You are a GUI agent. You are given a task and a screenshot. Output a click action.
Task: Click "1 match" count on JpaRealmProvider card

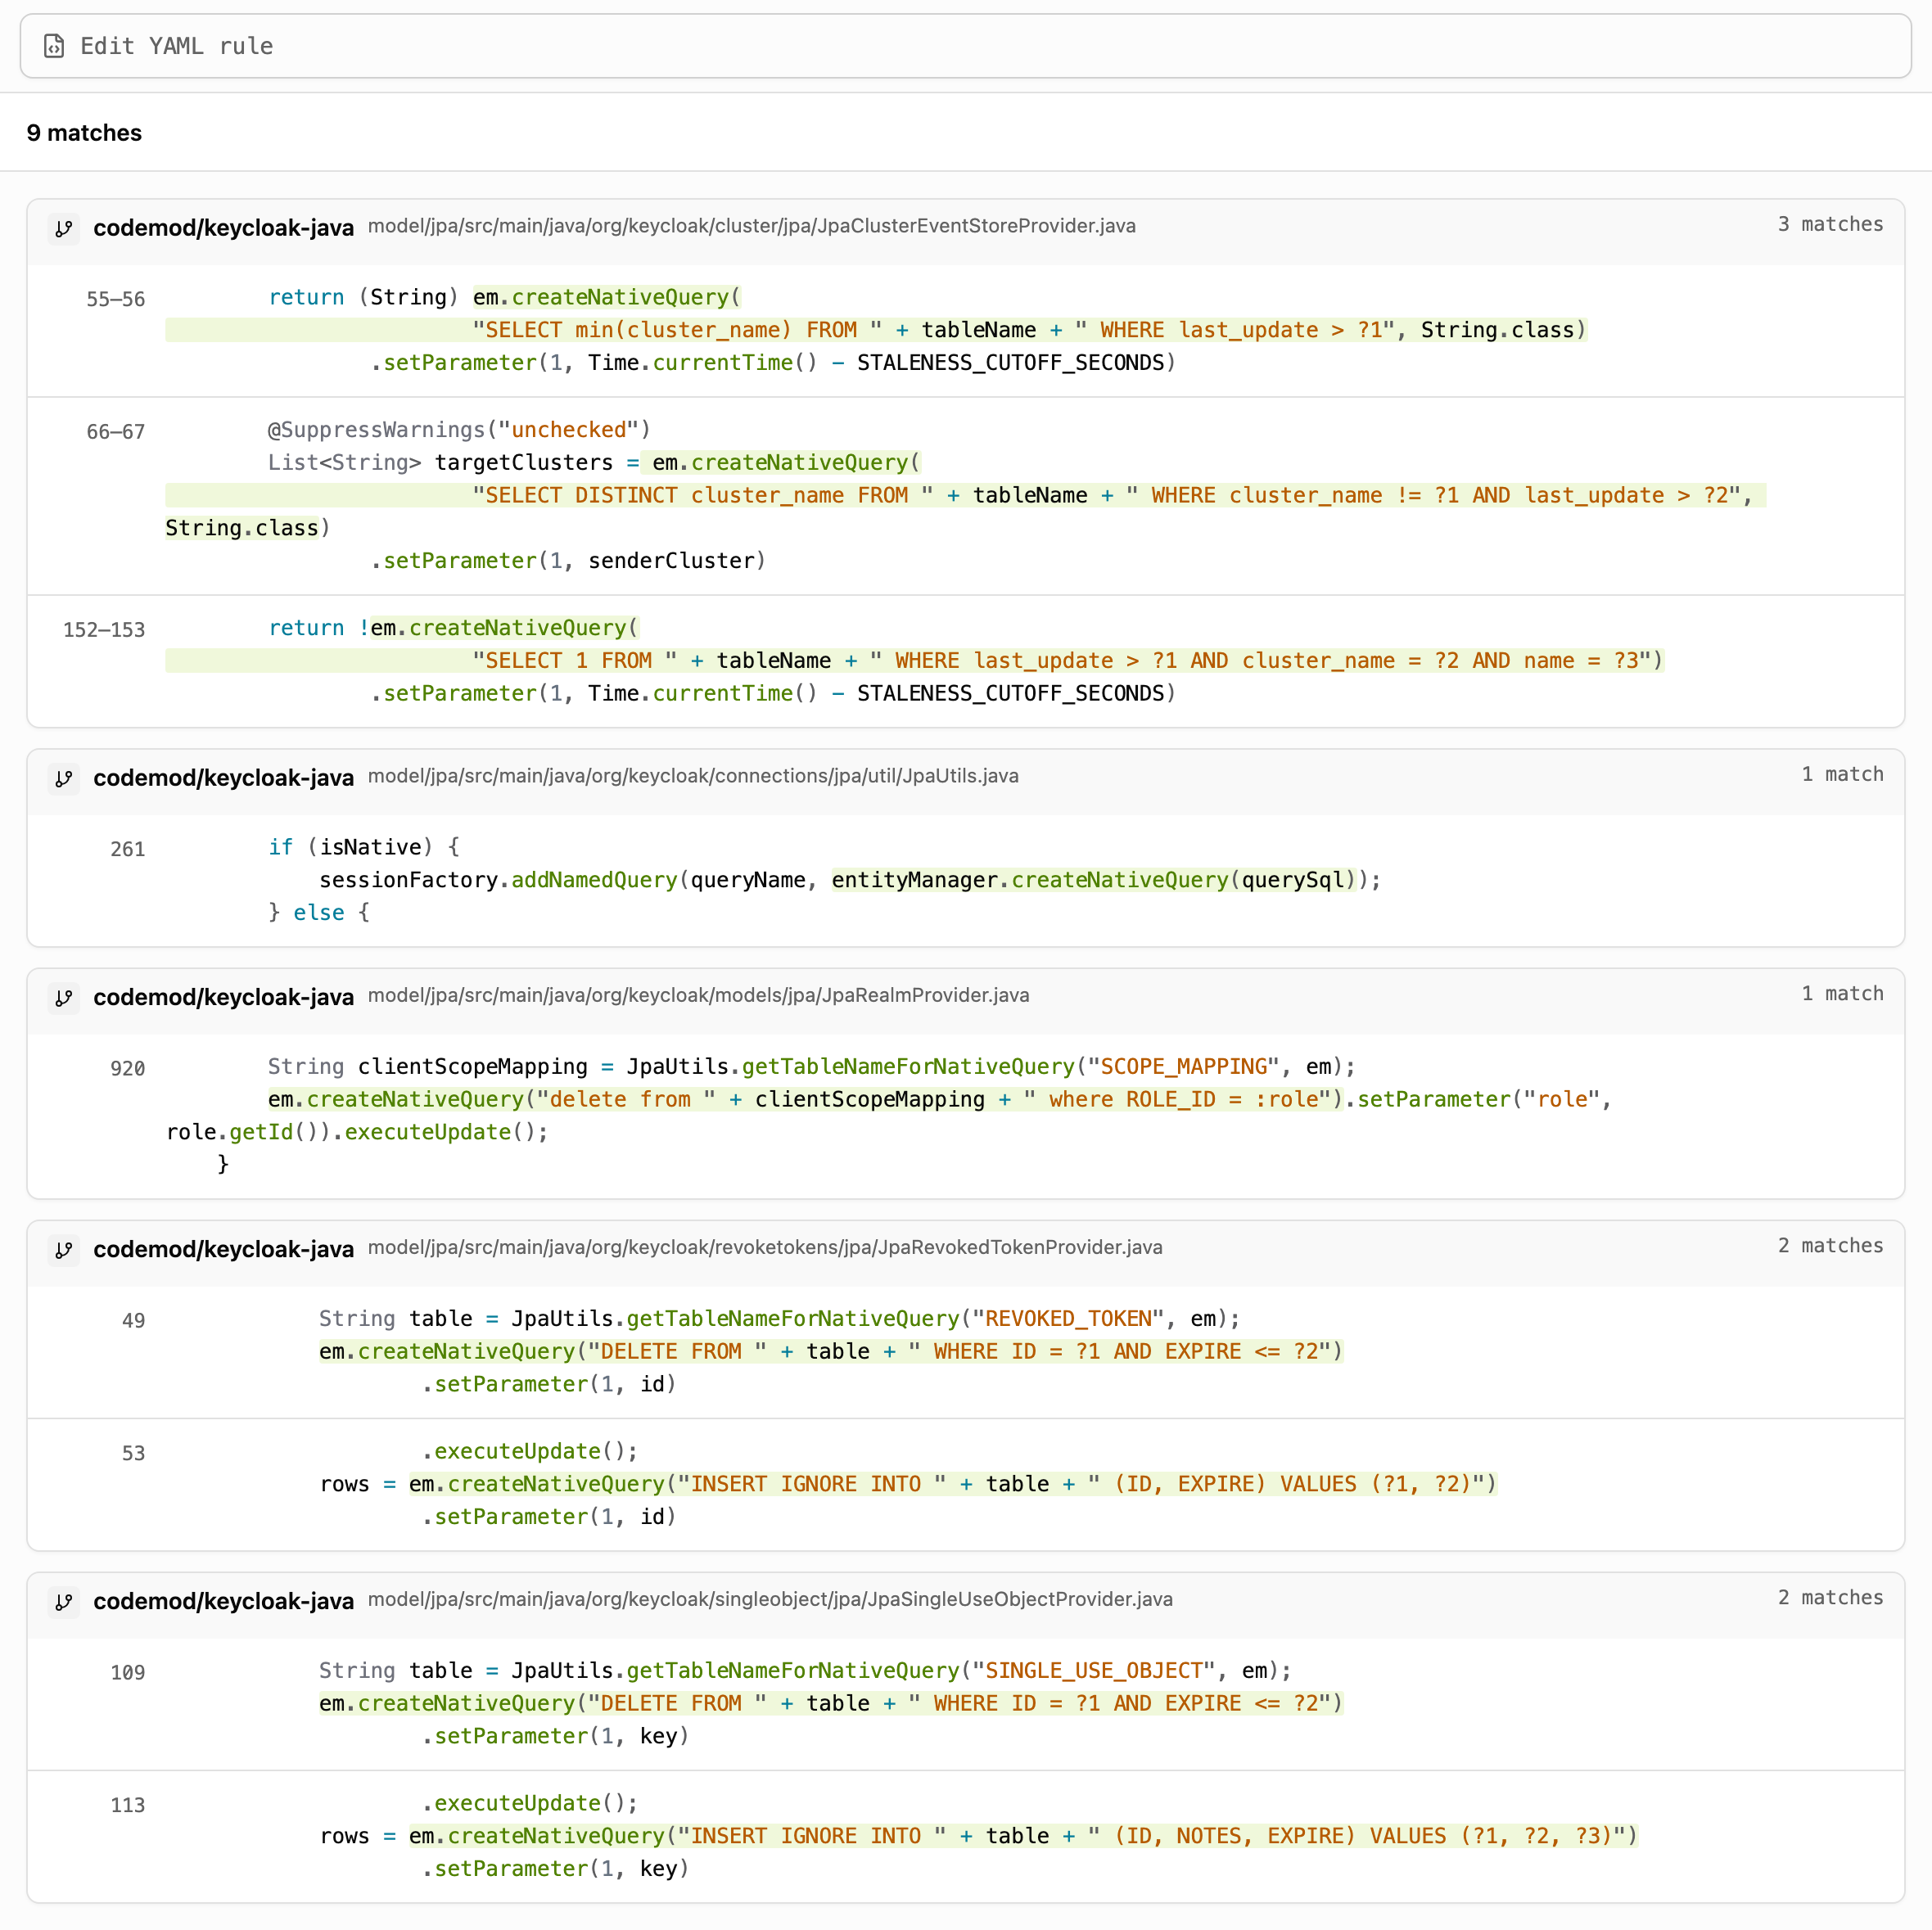[1842, 993]
